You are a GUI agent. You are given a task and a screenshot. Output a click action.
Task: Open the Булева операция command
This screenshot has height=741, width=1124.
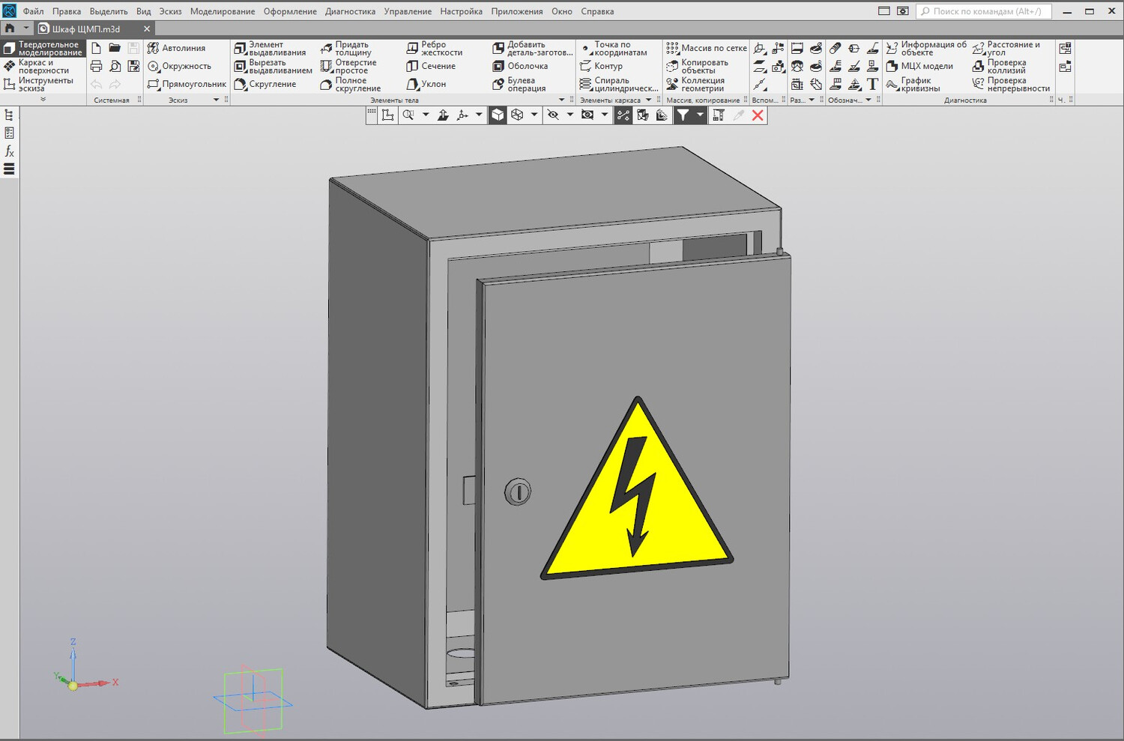[x=519, y=84]
